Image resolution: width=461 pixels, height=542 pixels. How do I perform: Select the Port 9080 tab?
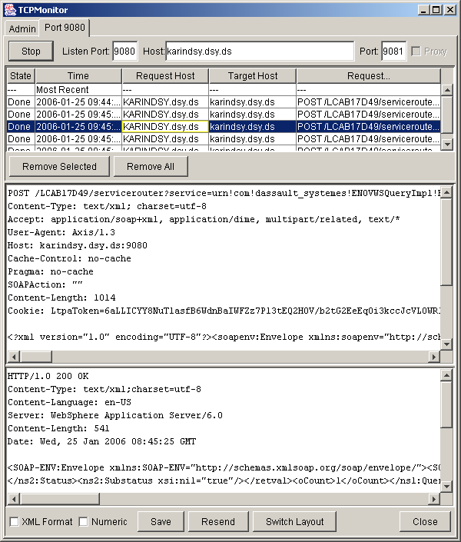pos(65,28)
